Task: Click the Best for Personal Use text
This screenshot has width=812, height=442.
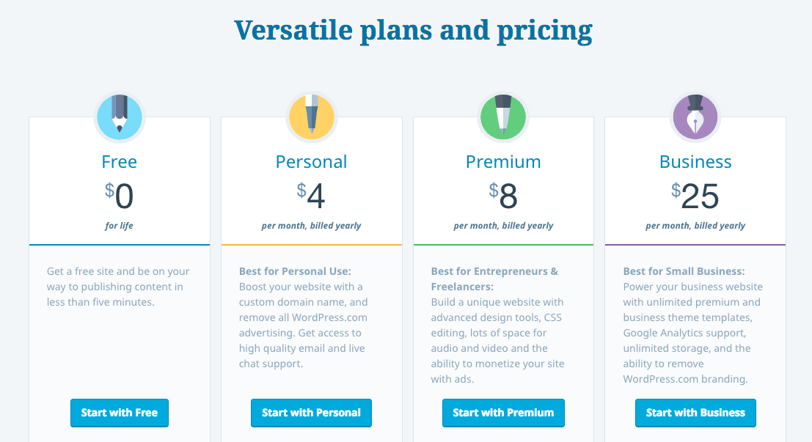Action: coord(295,271)
